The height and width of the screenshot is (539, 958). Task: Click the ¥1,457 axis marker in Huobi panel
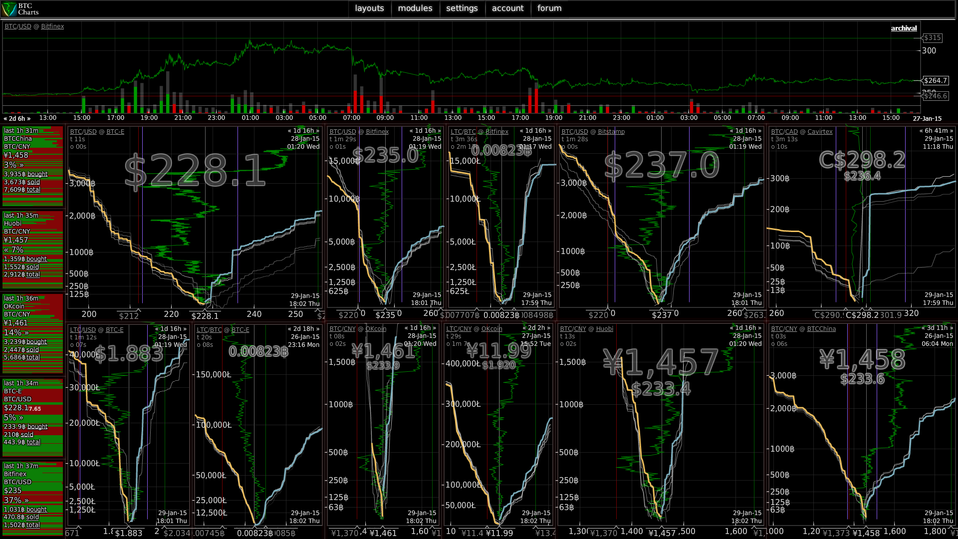pos(662,533)
